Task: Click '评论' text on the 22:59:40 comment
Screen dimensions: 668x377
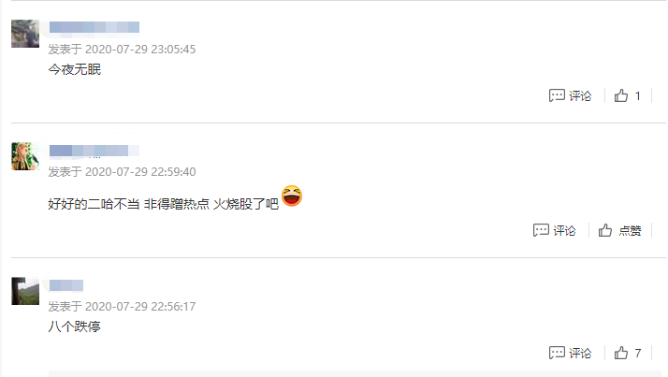Action: [x=564, y=230]
